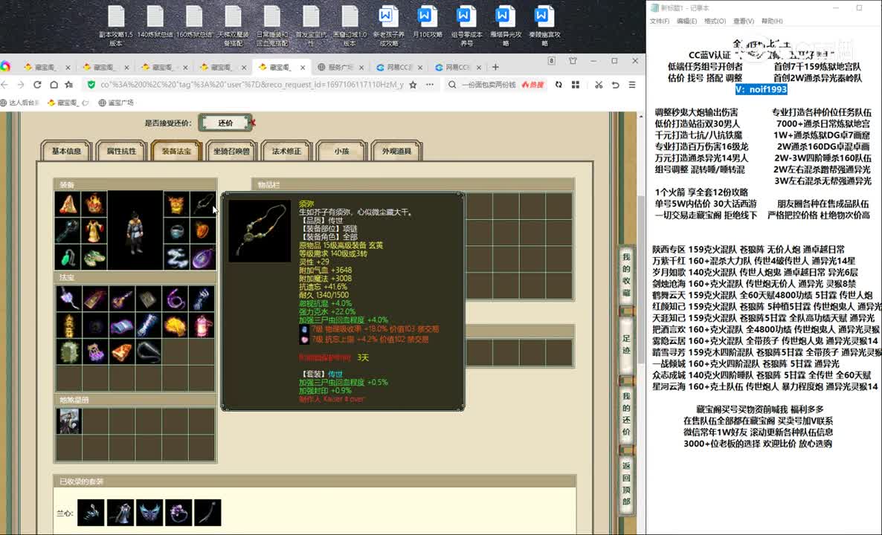882x535 pixels.
Task: Select the necklace icon in equipment grid
Action: click(202, 204)
